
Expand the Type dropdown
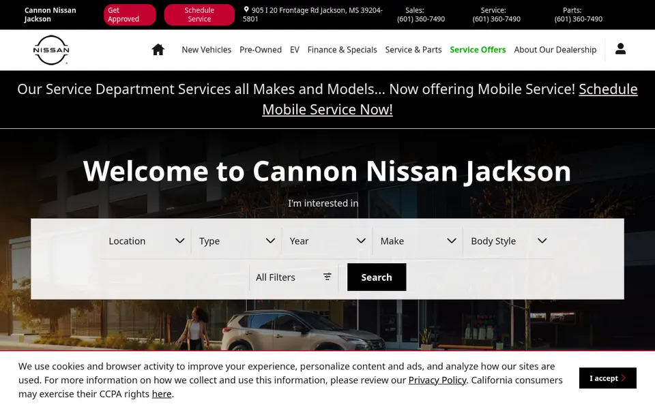point(237,241)
